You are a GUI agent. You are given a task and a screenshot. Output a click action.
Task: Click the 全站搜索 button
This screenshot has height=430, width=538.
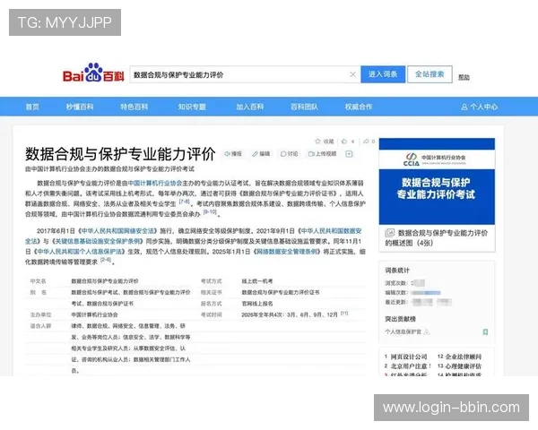430,74
